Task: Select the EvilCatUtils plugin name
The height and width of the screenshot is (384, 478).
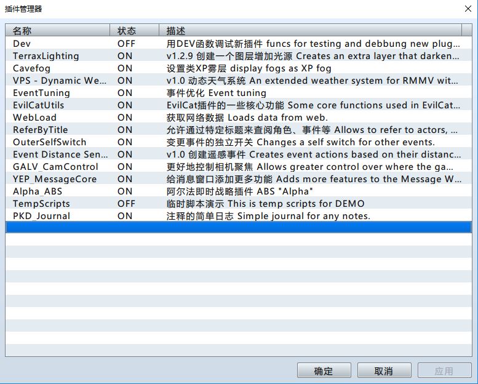Action: pyautogui.click(x=38, y=105)
